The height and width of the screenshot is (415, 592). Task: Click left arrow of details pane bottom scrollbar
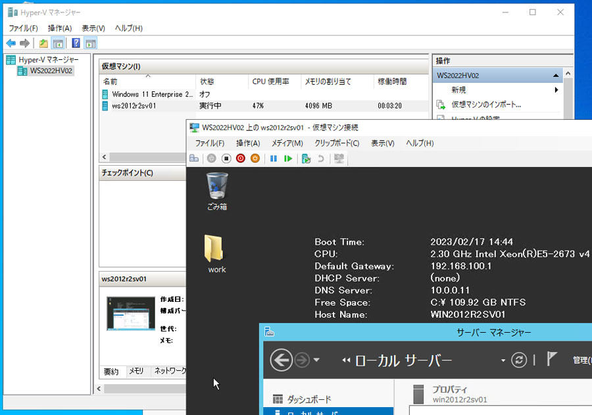pyautogui.click(x=99, y=389)
